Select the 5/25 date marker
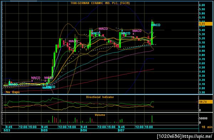214x140 pixels. 44,130
